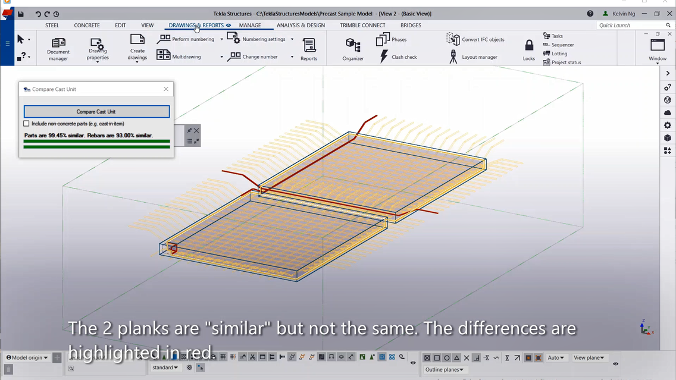
Task: Open the STEEL ribbon tab
Action: tap(52, 26)
